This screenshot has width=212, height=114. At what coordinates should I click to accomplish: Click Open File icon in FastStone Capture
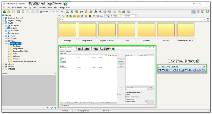(160, 70)
